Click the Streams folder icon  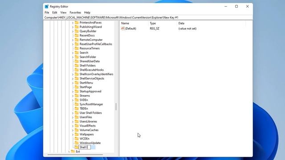[77, 96]
